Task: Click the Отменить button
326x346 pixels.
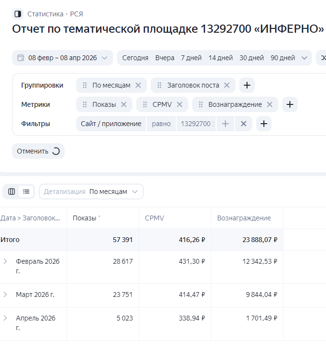Action: click(38, 151)
